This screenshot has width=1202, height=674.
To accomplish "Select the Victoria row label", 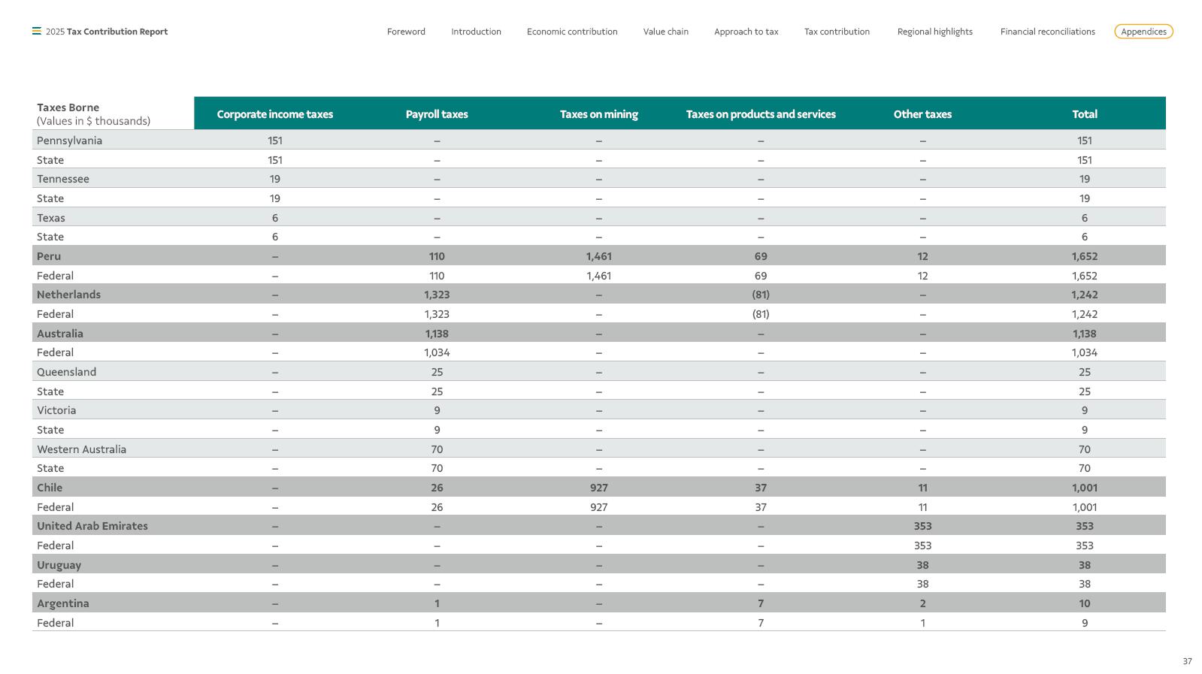I will (x=56, y=410).
